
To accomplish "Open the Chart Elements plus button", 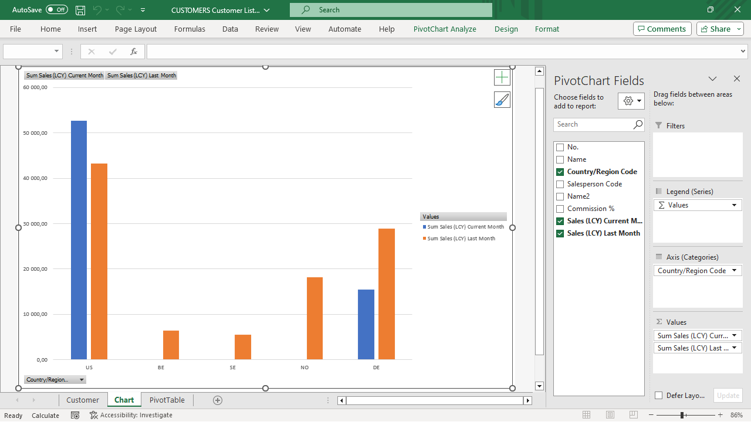I will [502, 77].
